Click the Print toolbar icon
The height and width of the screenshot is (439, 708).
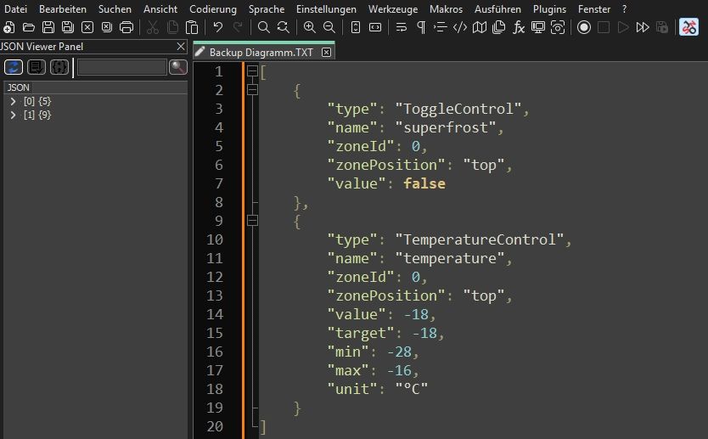tap(126, 27)
